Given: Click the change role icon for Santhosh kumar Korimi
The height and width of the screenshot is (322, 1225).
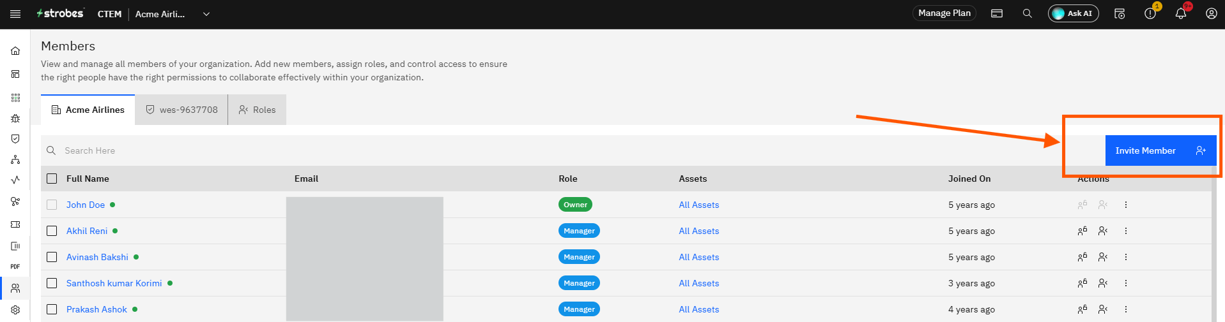Looking at the screenshot, I should [x=1103, y=283].
